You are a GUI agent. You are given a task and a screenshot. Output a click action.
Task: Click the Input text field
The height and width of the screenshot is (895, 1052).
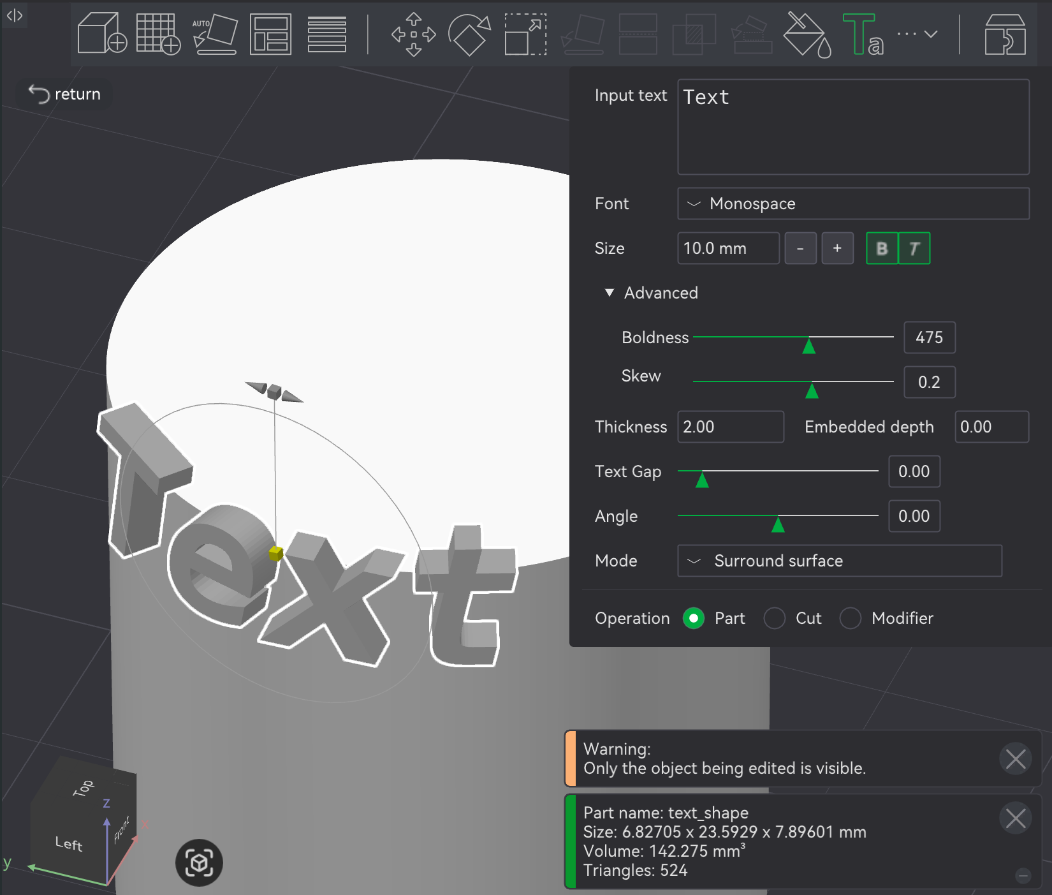pos(853,127)
